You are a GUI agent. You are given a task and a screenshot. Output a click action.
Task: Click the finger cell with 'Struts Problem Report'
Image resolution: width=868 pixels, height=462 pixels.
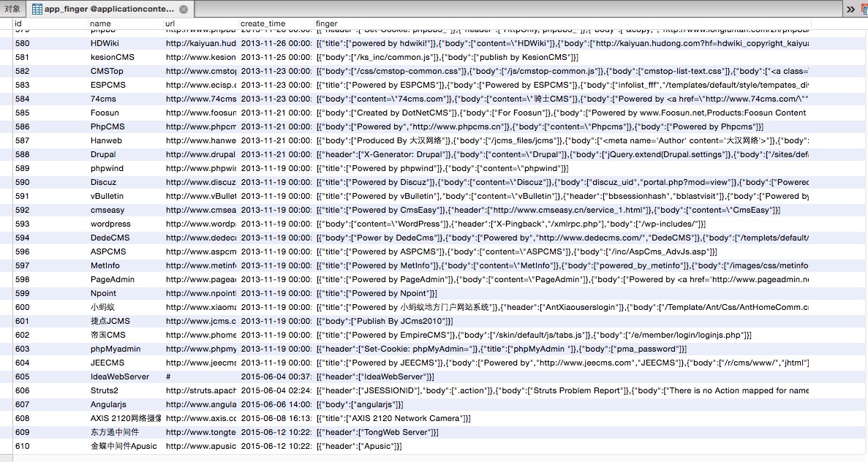click(562, 390)
